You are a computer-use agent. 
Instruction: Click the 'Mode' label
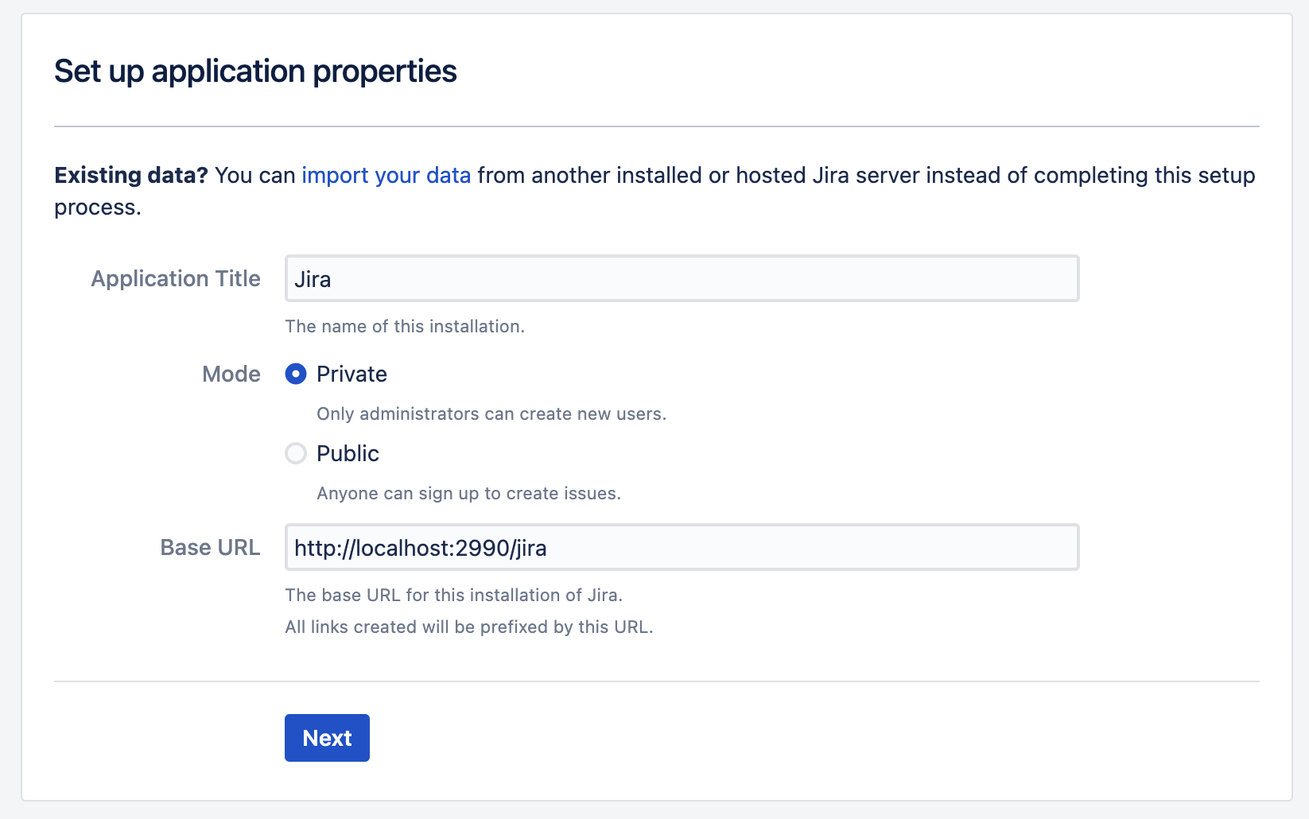click(231, 374)
